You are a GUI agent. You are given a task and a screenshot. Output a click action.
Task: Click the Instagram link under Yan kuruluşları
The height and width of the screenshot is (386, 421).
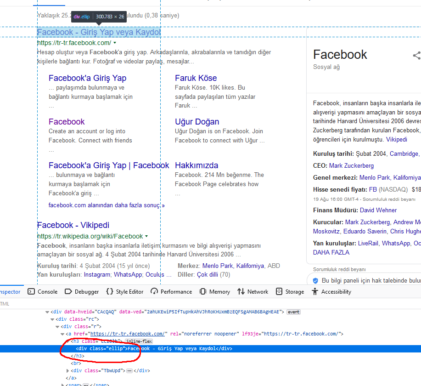point(97,274)
